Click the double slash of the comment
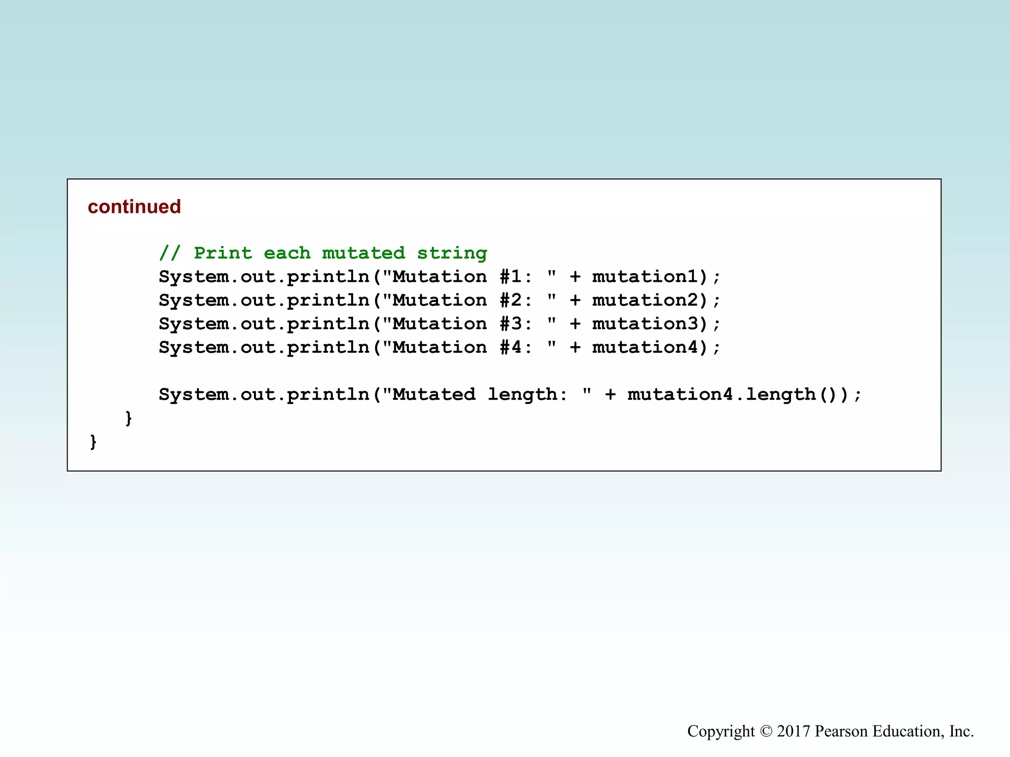The width and height of the screenshot is (1010, 757). pyautogui.click(x=170, y=253)
